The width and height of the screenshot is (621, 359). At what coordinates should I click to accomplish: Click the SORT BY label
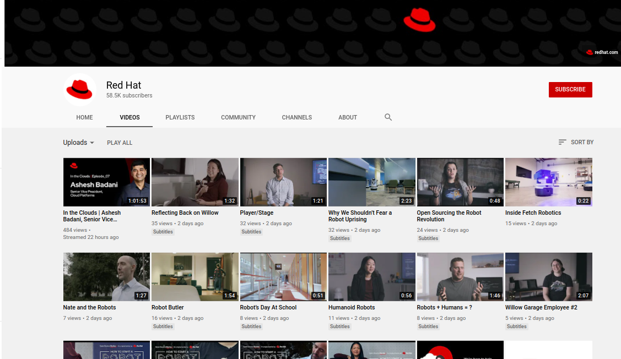tap(582, 142)
